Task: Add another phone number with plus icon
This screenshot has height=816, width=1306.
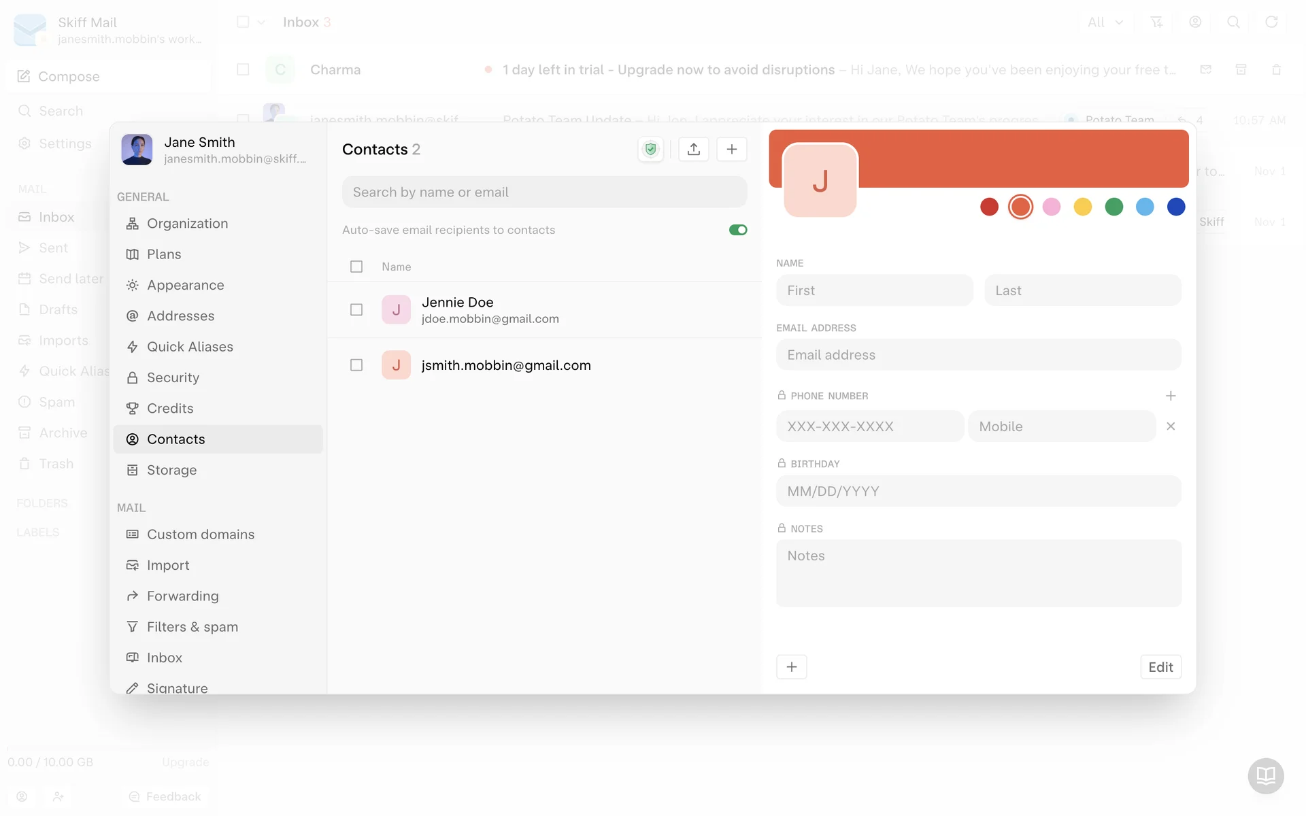Action: click(1171, 396)
